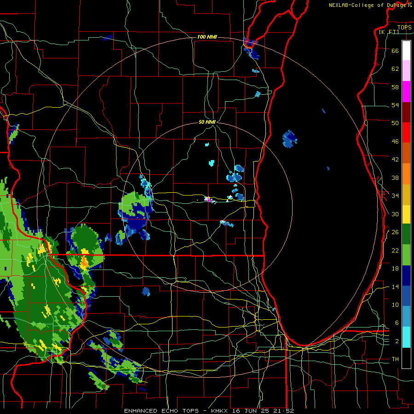Screen dimensions: 414x414
Task: Click the legend value "10"
Action: [395, 305]
